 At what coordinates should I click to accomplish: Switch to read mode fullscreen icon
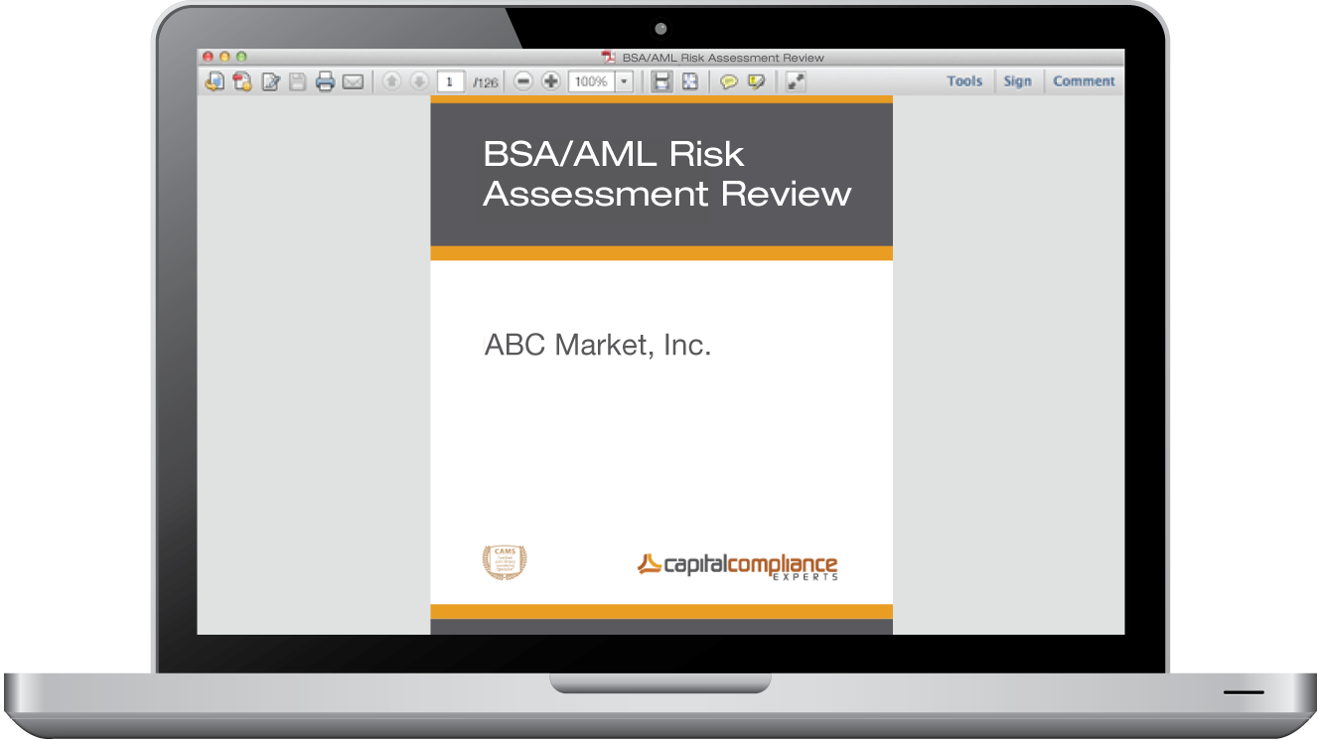click(796, 82)
